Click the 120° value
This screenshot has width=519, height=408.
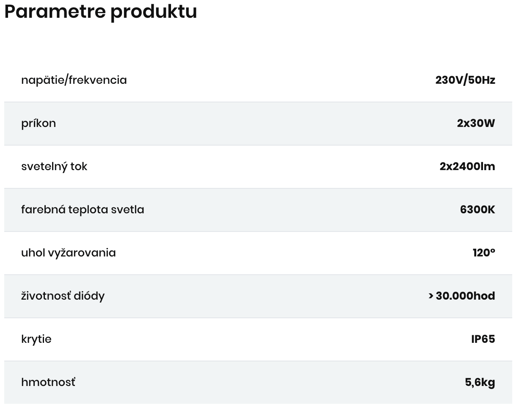(x=484, y=253)
